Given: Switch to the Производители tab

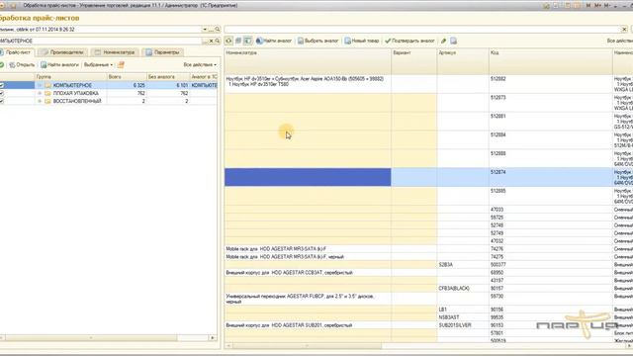Looking at the screenshot, I should [x=62, y=52].
